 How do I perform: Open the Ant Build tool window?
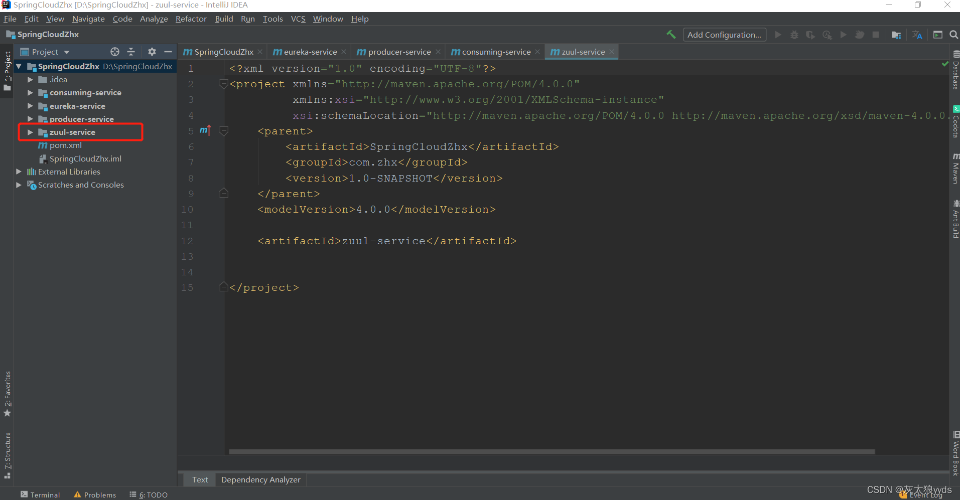click(x=955, y=219)
